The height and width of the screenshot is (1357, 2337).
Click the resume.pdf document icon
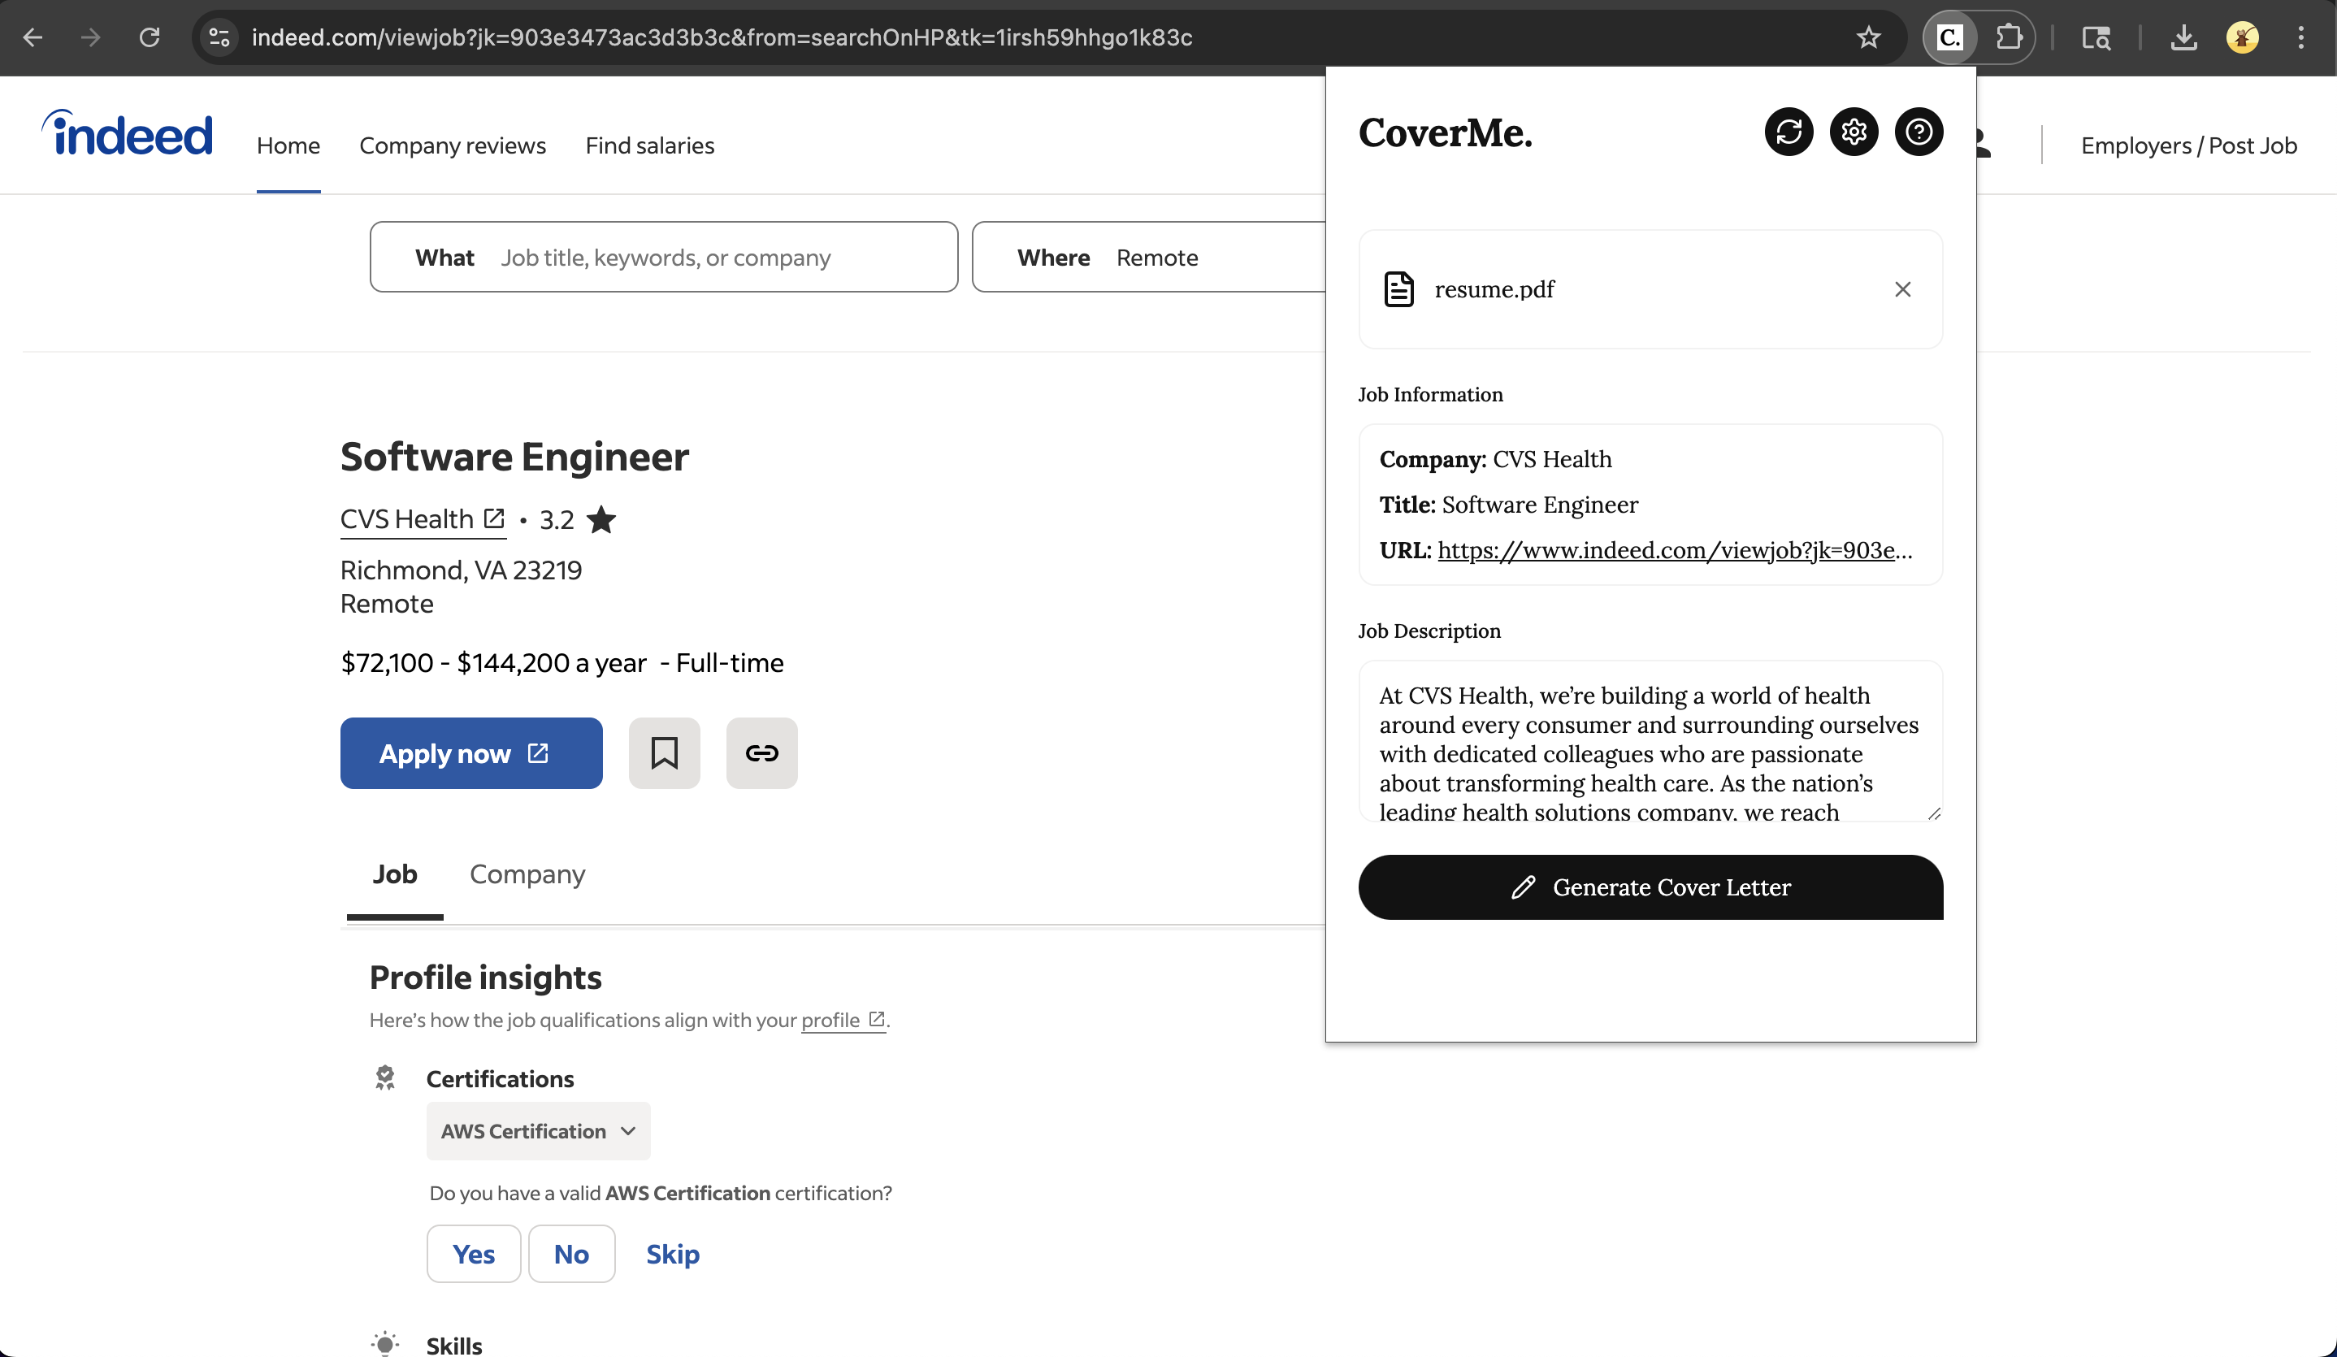coord(1398,289)
